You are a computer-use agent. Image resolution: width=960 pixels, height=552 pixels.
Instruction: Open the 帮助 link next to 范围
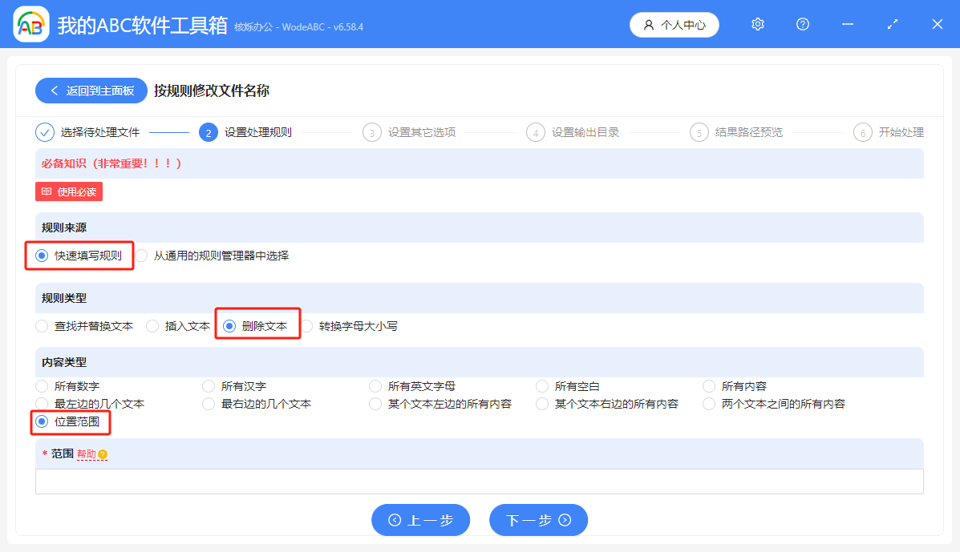pos(85,453)
